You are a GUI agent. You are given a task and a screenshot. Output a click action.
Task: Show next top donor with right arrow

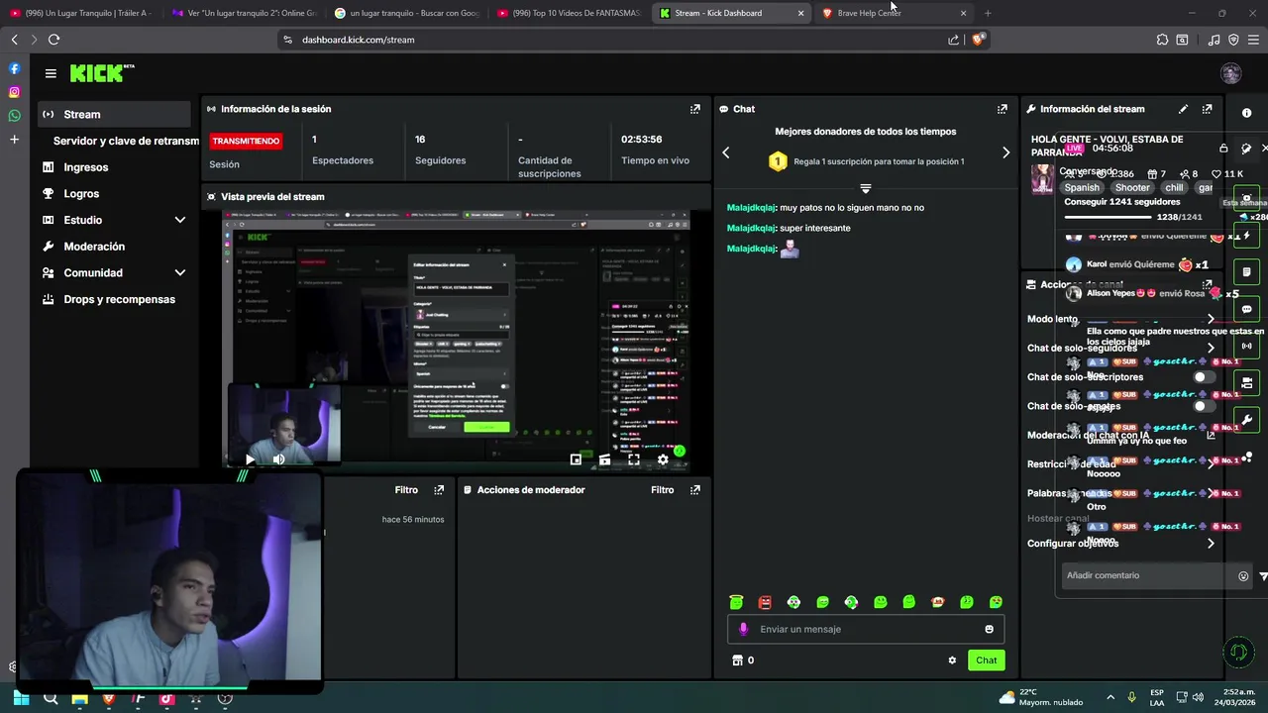(1005, 153)
